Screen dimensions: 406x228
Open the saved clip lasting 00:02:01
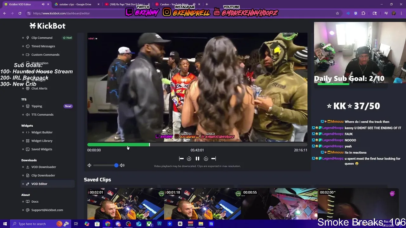point(126,203)
